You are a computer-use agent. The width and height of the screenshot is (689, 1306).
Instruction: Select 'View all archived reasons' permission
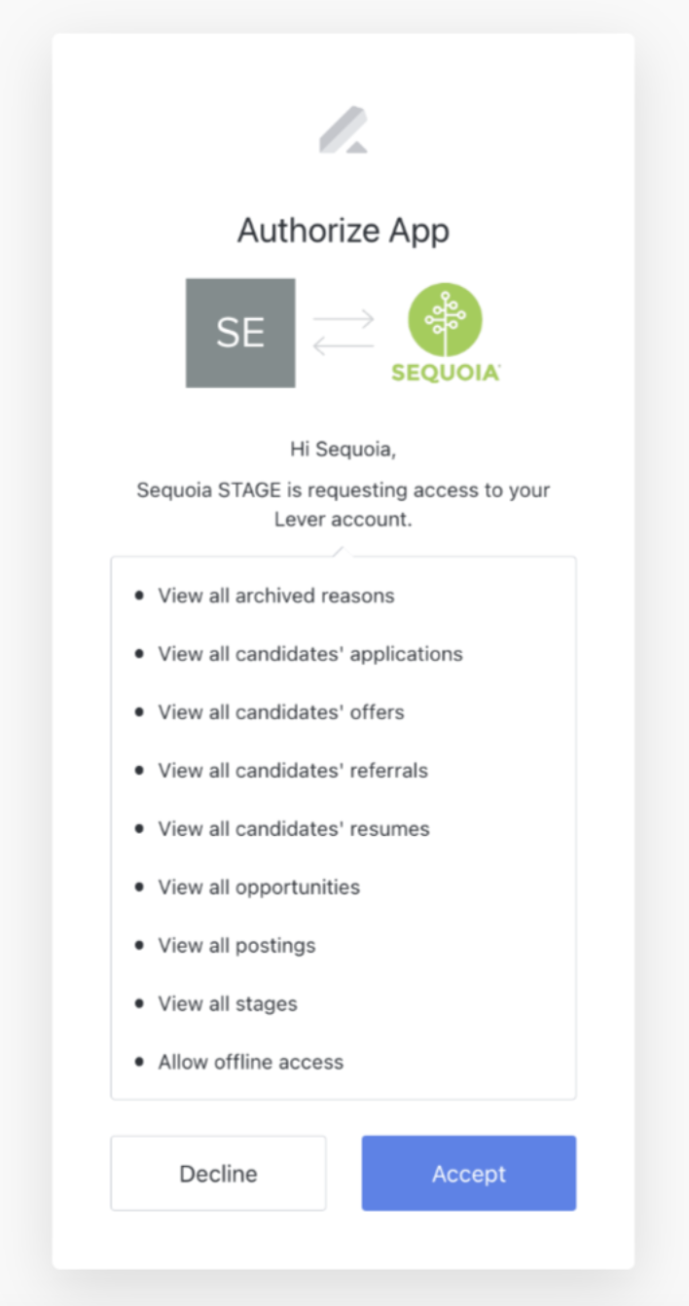(275, 596)
